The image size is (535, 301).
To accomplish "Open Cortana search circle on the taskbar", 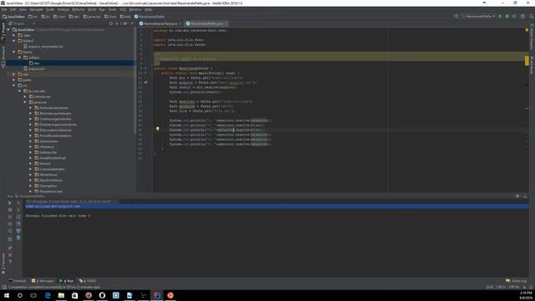I will 20,295.
